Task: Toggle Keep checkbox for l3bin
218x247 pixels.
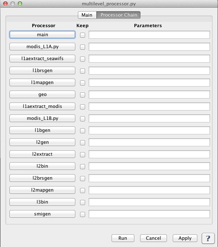Action: [83, 202]
